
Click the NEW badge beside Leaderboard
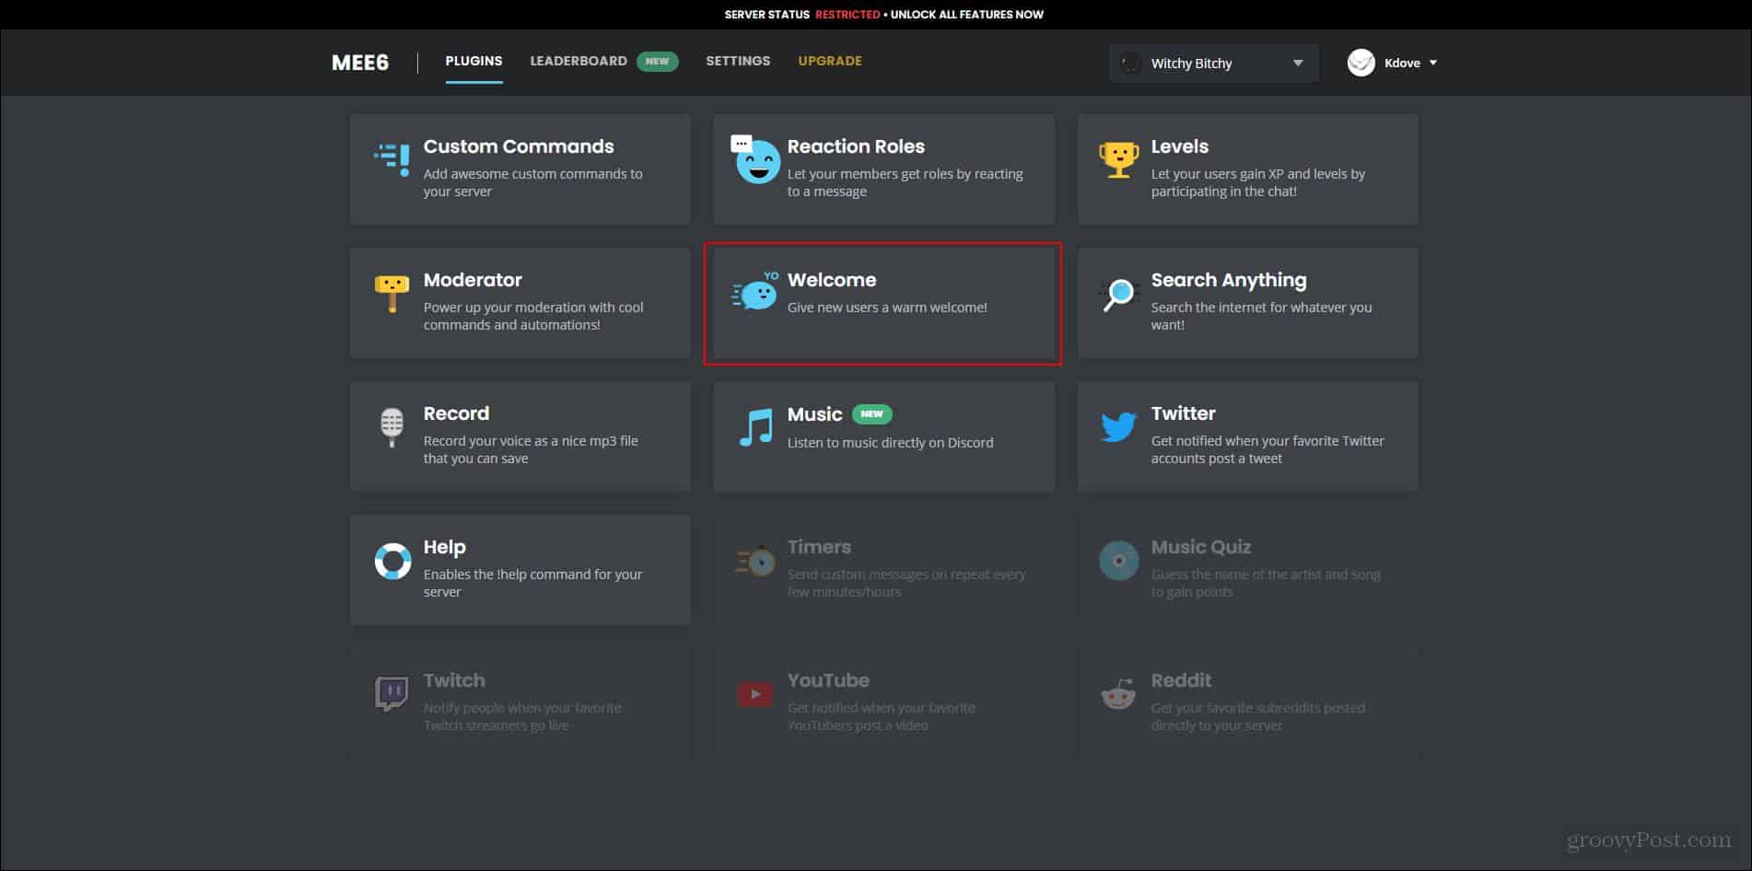(x=658, y=62)
